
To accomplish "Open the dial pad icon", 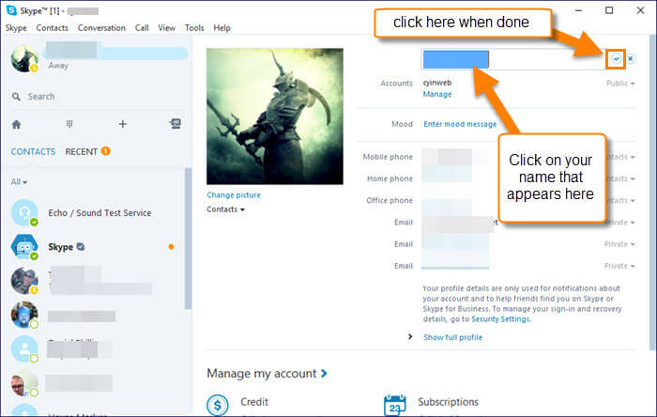I will (69, 124).
